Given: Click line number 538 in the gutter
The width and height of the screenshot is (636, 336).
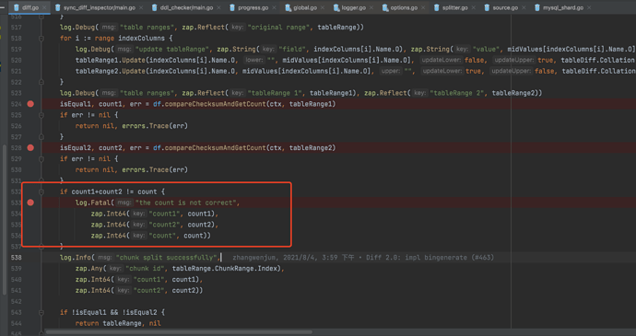Looking at the screenshot, I should (x=17, y=258).
